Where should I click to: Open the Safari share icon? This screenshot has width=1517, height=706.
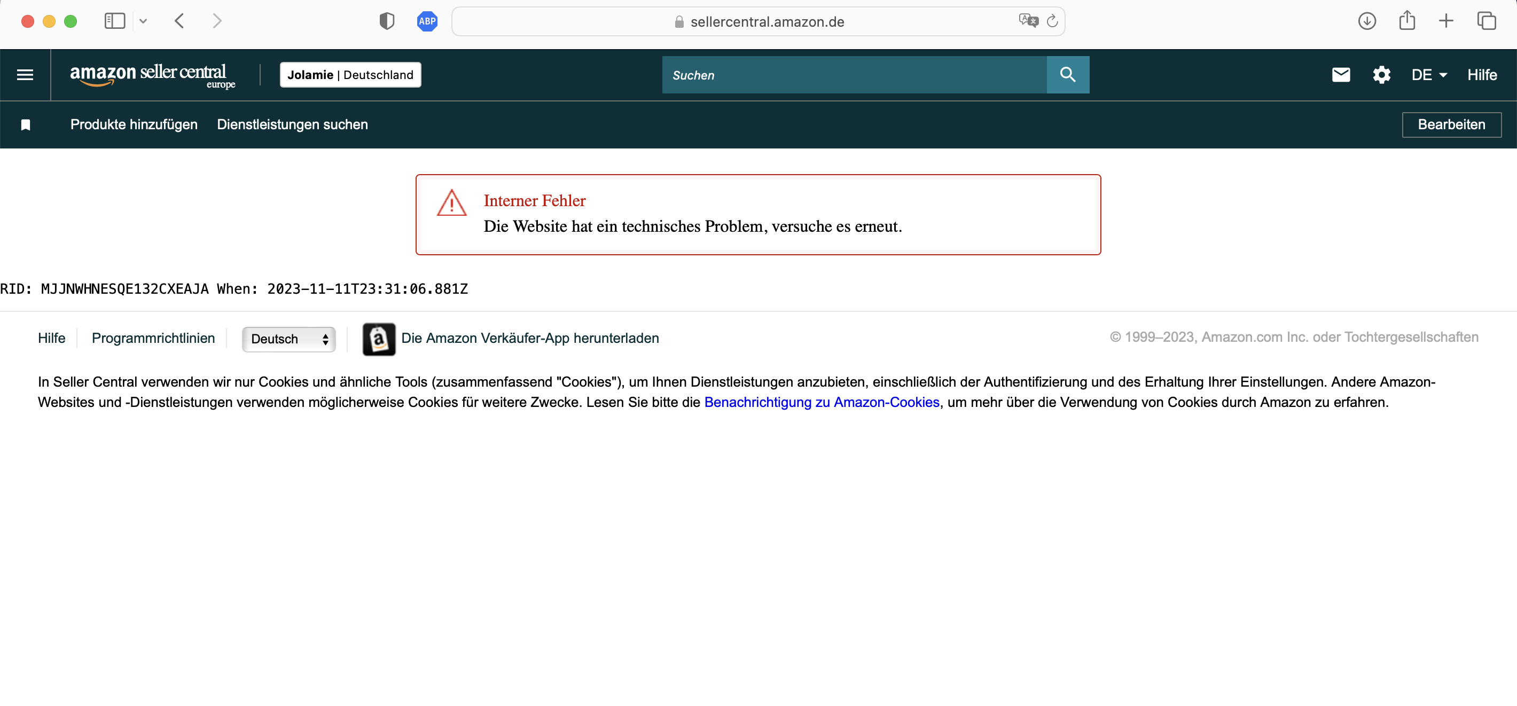coord(1407,20)
